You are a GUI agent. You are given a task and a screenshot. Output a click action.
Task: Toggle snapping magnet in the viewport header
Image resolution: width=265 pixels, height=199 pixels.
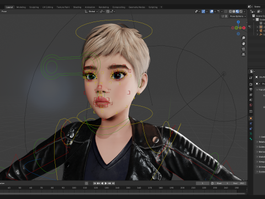coord(108,12)
